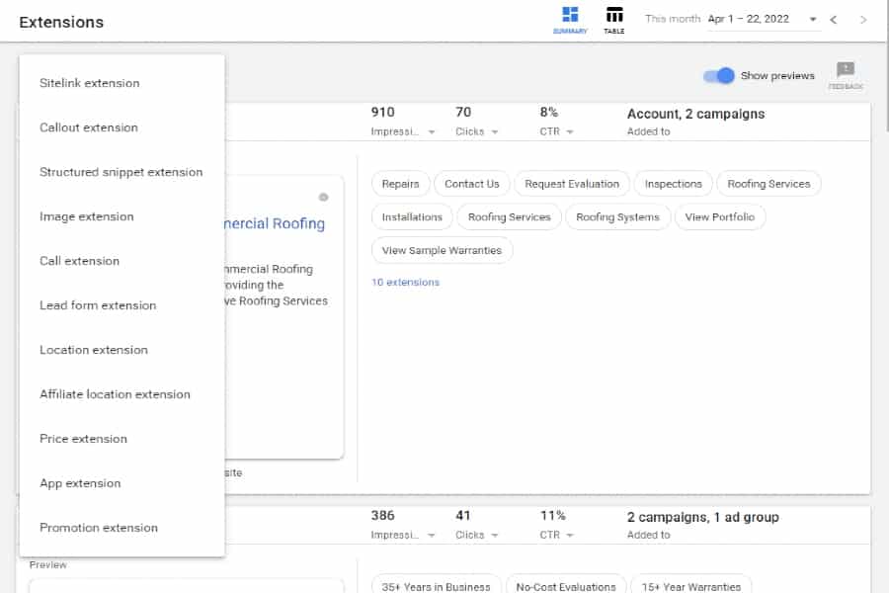This screenshot has height=593, width=889.
Task: Pick Lead form extension
Action: pos(121,305)
